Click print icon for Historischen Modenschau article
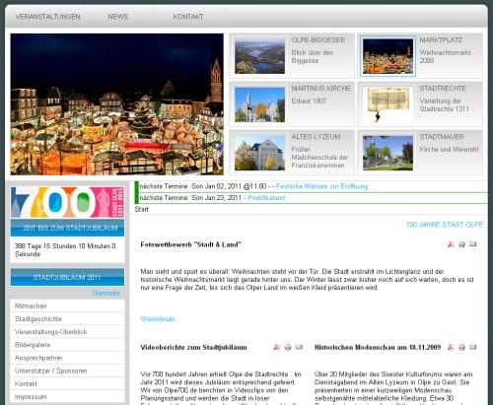Image resolution: width=493 pixels, height=405 pixels. (x=461, y=347)
